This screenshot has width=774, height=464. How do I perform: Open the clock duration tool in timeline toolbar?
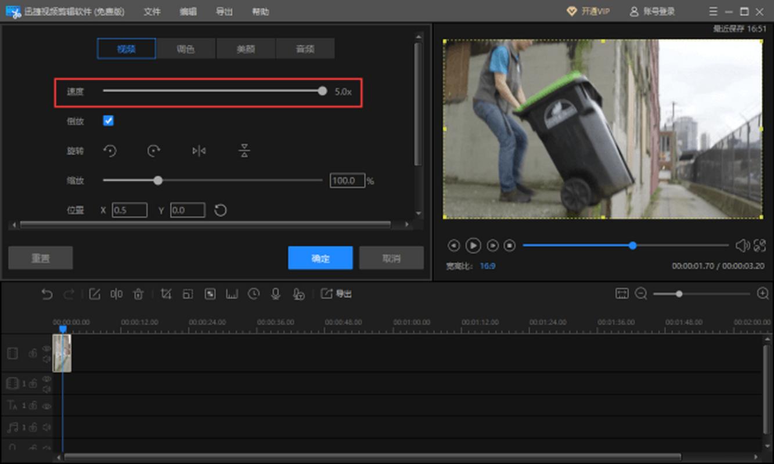pyautogui.click(x=254, y=294)
